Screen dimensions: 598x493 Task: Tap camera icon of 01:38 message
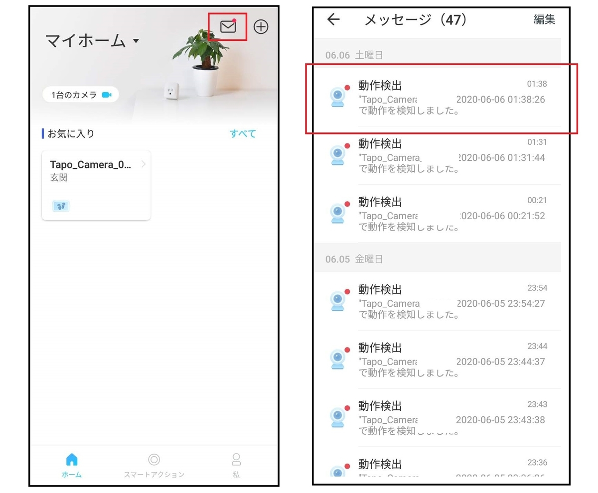point(338,97)
